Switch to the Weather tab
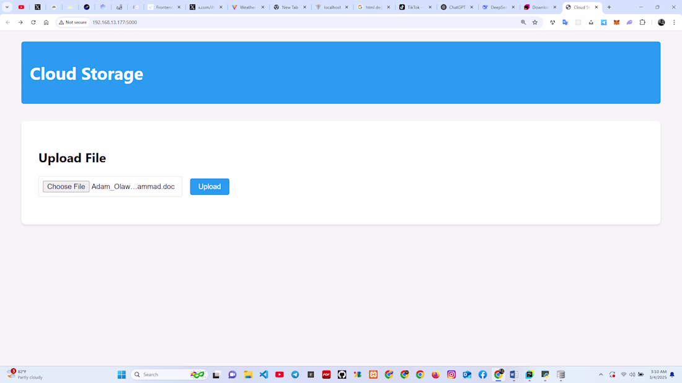Viewport: 682px width, 383px height. click(x=249, y=7)
